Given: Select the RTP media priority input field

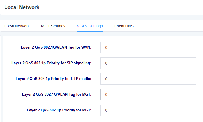Looking at the screenshot, I should point(148,79).
